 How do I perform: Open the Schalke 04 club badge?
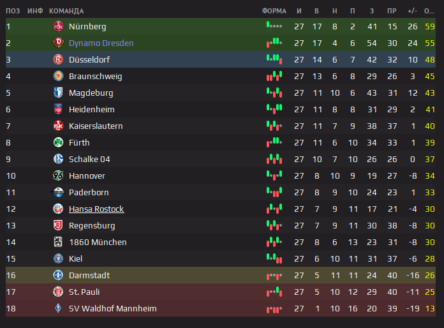[58, 159]
